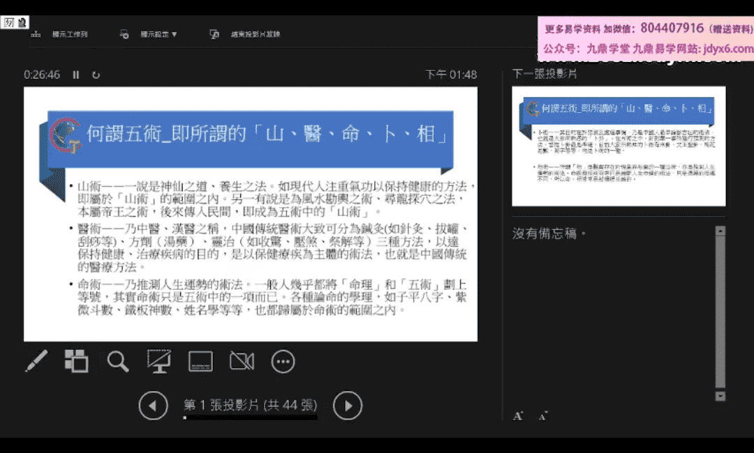The image size is (754, 453).
Task: Open more slideshow options ellipsis menu
Action: 283,361
